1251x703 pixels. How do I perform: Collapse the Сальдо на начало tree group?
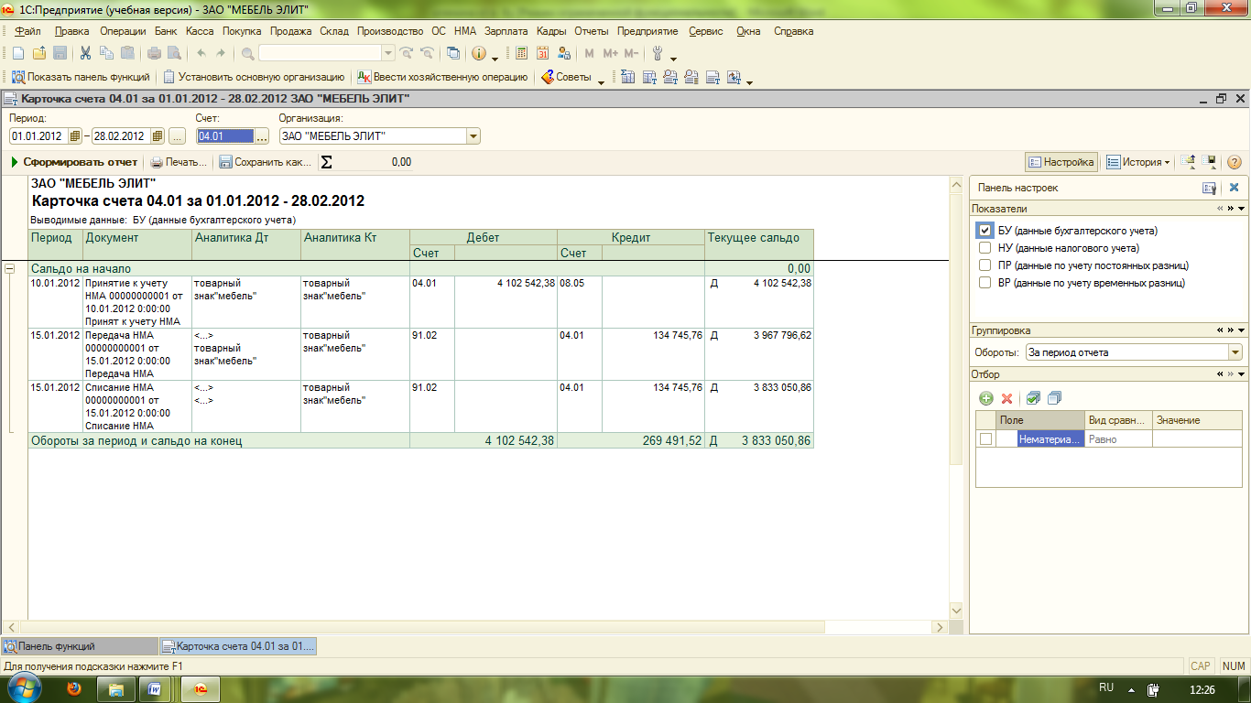point(10,269)
